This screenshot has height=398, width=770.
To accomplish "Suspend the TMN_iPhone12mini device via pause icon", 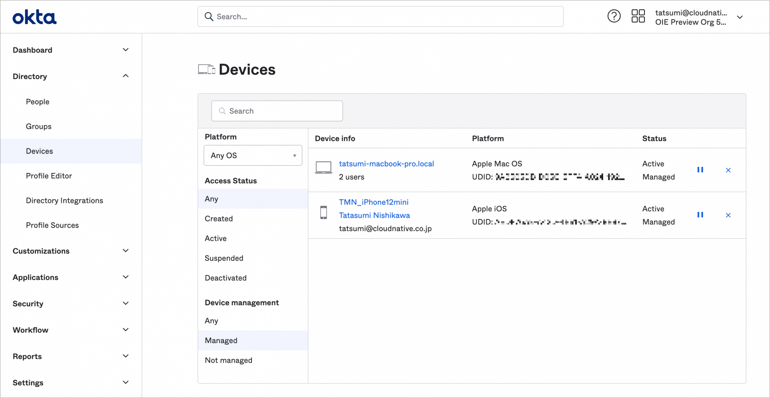I will pos(700,215).
